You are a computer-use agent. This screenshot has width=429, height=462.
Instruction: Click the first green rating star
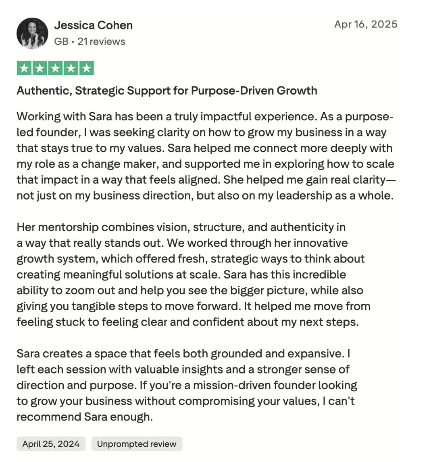tap(24, 68)
